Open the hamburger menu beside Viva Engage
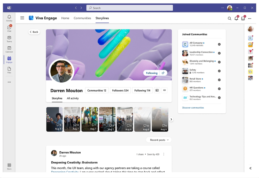Screen dimensions: 259x178 coord(22,18)
